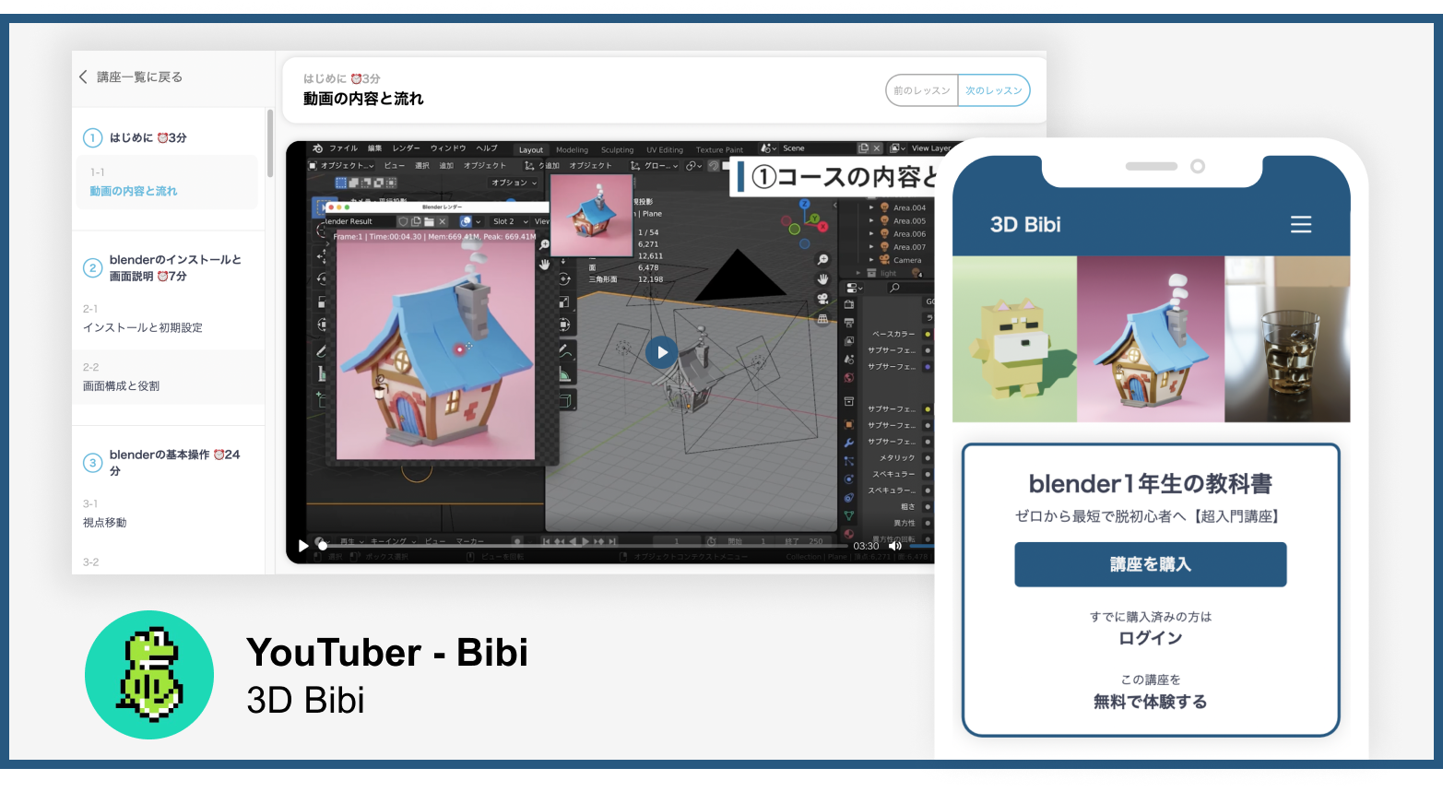
Task: Click the X icon beside Render Result
Action: (443, 221)
